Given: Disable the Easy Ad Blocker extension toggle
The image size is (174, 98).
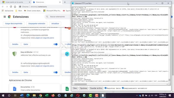Looking at the screenshot, I should click(55, 72).
